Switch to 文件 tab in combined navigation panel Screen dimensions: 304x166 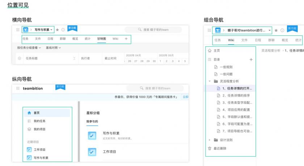(x=244, y=40)
